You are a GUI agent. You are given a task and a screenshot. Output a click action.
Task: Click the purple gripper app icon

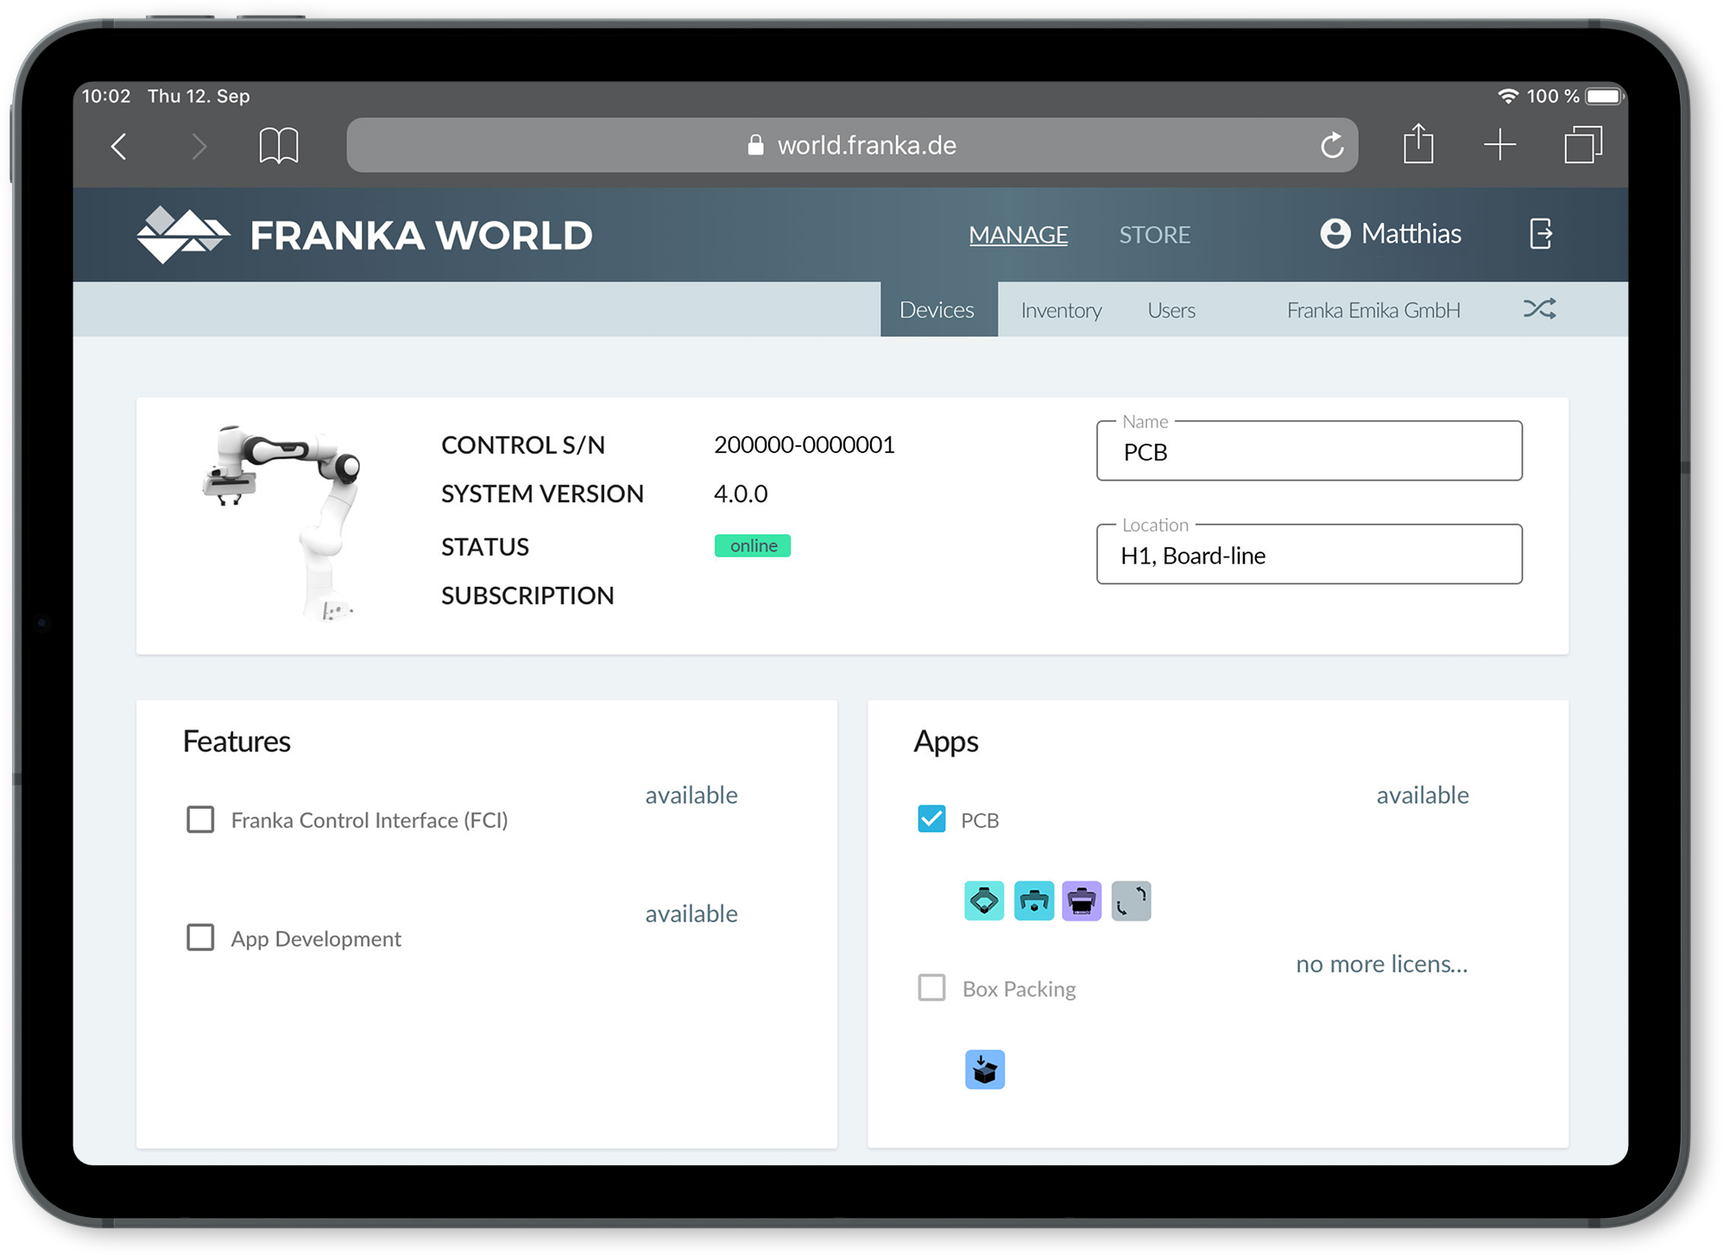(1082, 901)
